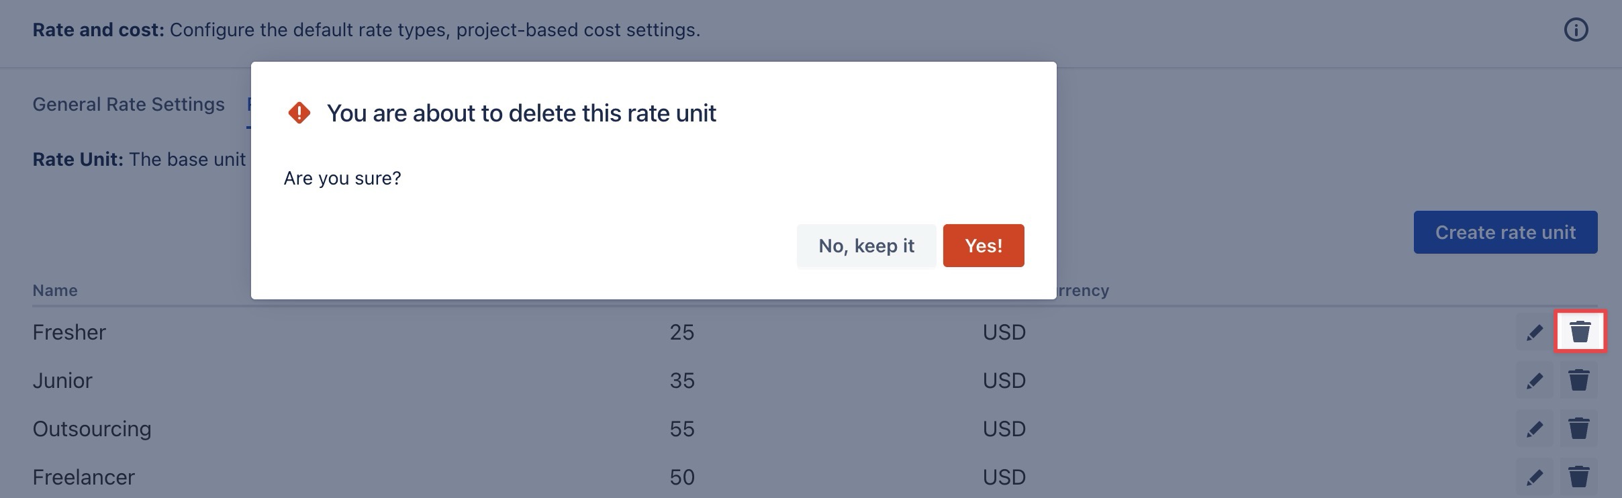The height and width of the screenshot is (498, 1622).
Task: Select the Outsourcing row name
Action: coord(92,429)
